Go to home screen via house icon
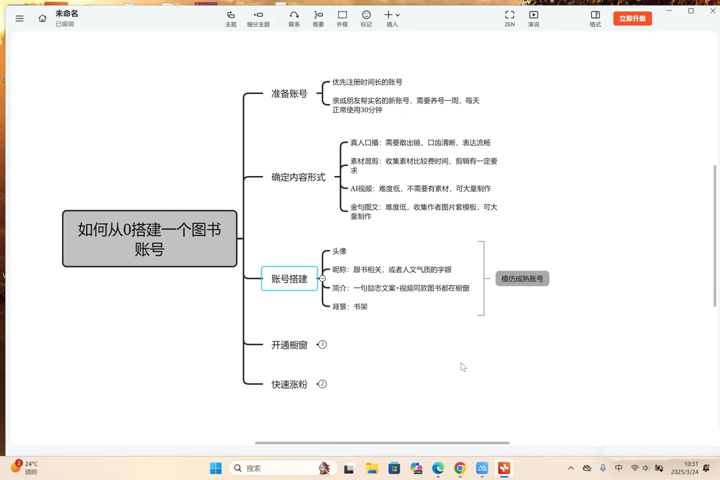Screen dimensions: 720x480 pos(43,19)
